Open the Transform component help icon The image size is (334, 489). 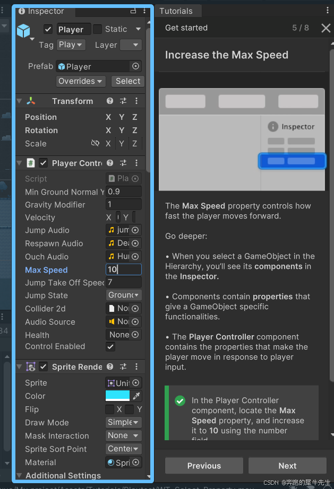click(x=110, y=101)
